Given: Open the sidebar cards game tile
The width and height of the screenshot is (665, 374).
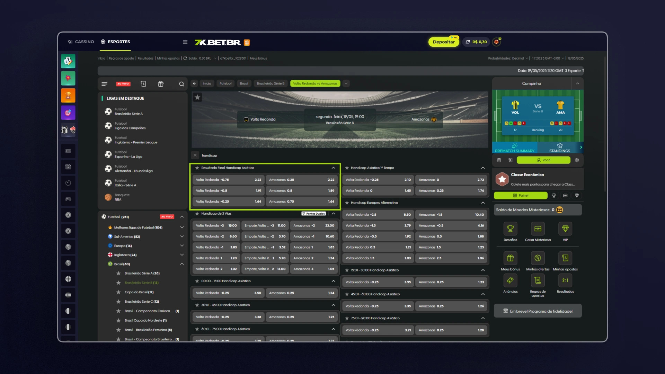Looking at the screenshot, I should (68, 61).
